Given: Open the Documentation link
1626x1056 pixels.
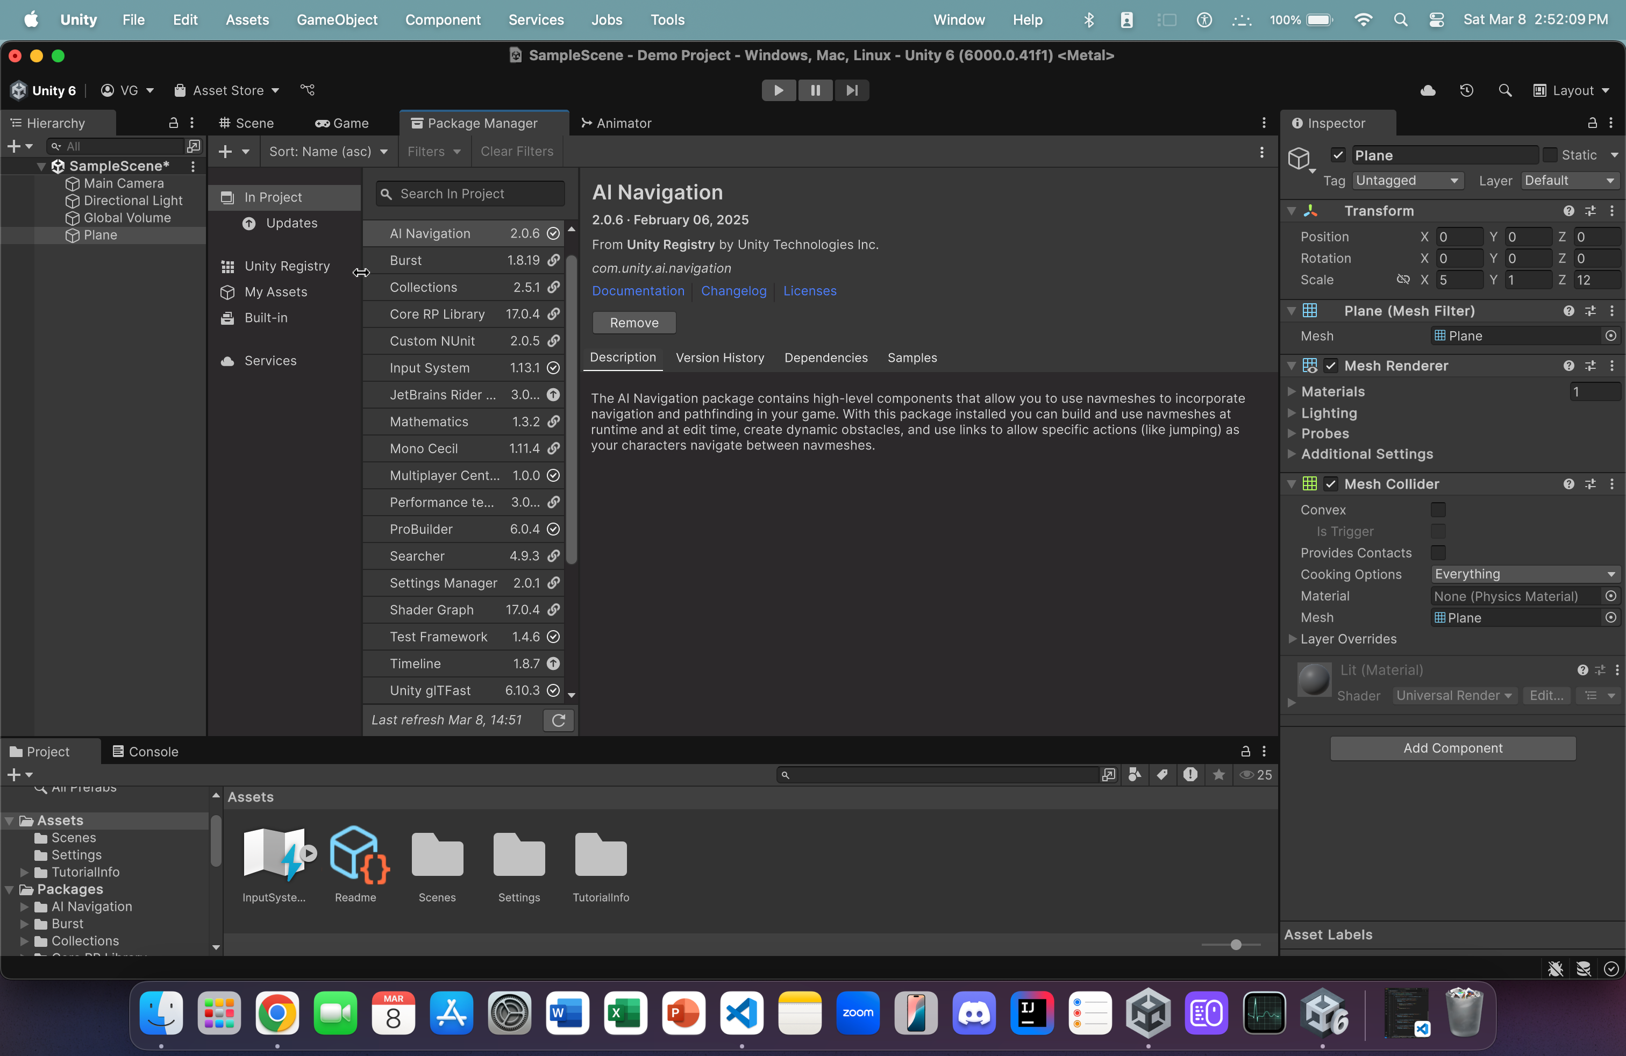Looking at the screenshot, I should click(x=638, y=291).
